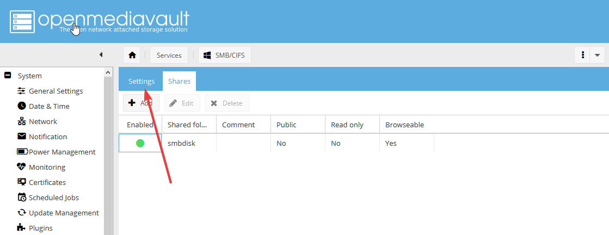Screen dimensions: 609x235
Task: Click the Home breadcrumb icon
Action: pos(132,55)
